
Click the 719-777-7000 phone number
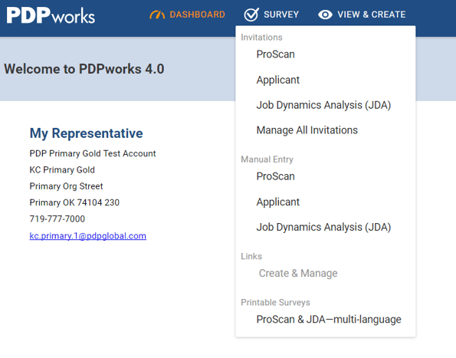click(x=57, y=218)
